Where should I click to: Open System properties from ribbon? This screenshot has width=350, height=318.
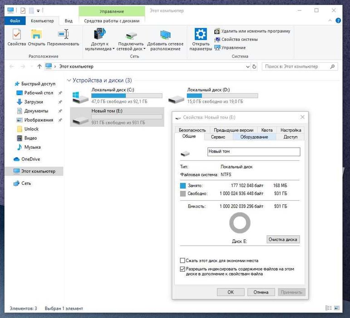(236, 40)
